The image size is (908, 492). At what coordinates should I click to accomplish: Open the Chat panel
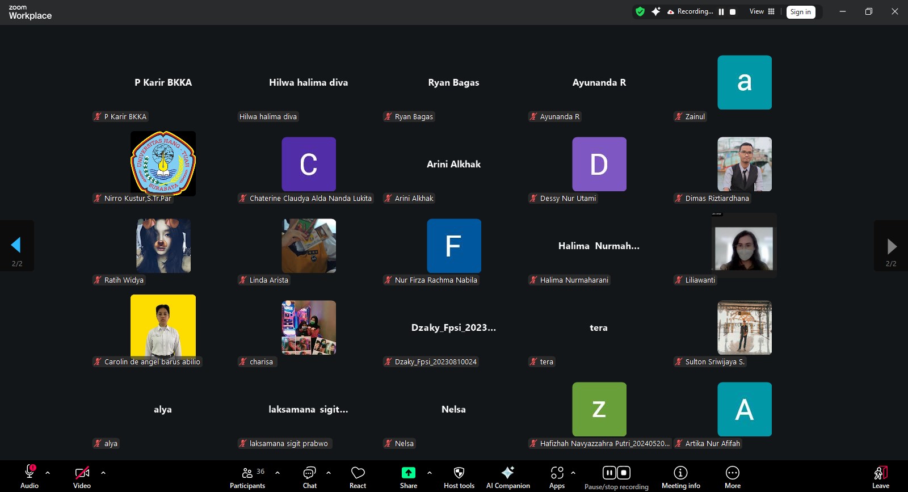[309, 477]
